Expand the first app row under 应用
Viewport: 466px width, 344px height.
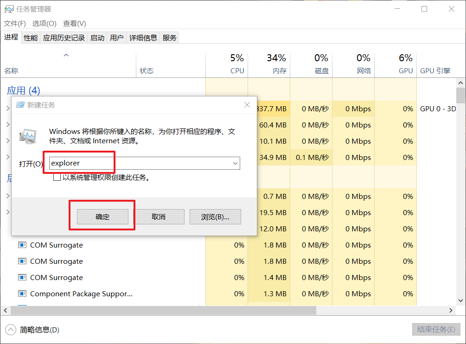point(7,108)
